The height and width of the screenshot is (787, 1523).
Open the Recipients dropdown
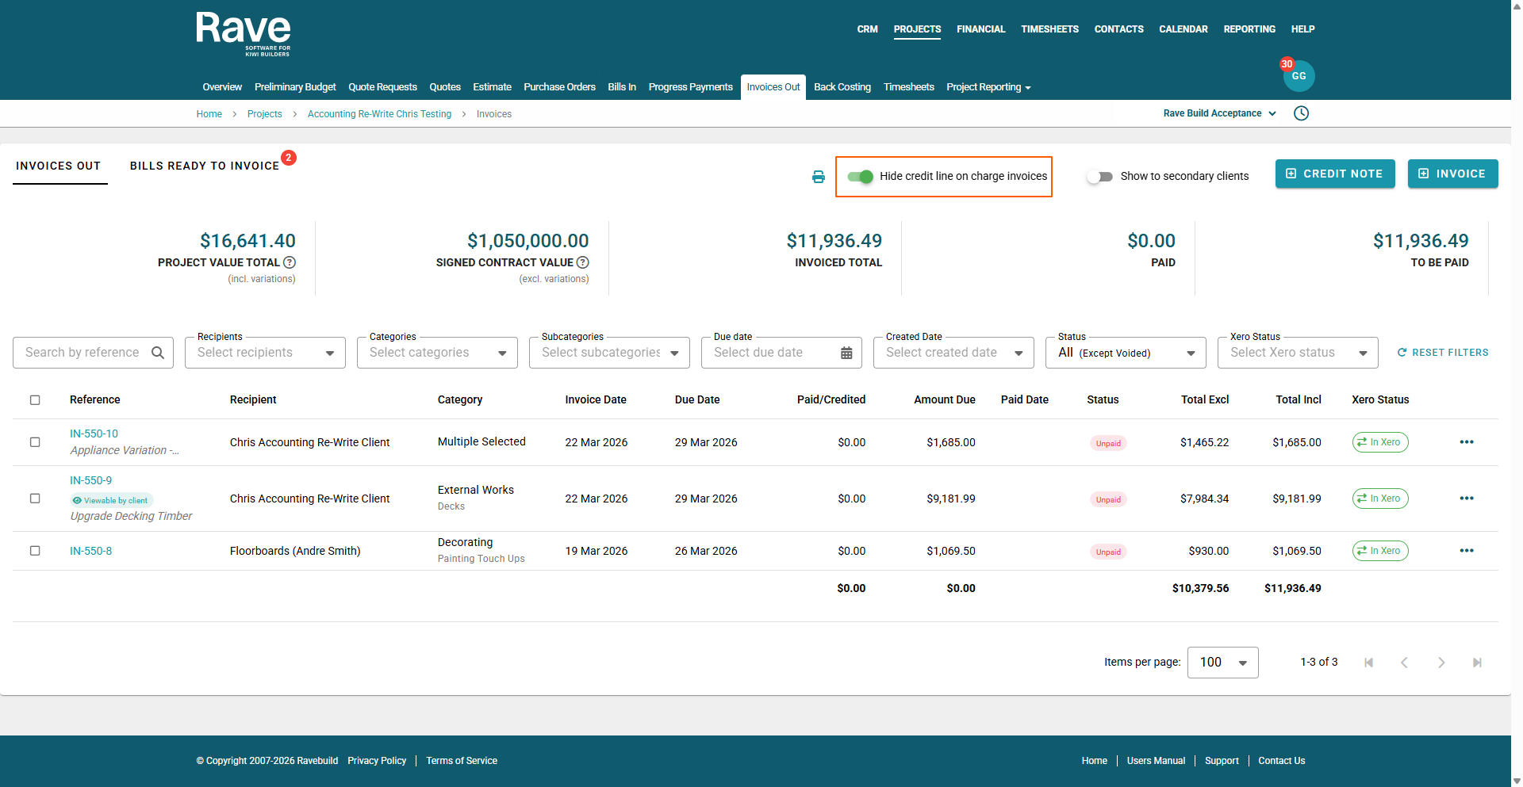[x=265, y=353]
